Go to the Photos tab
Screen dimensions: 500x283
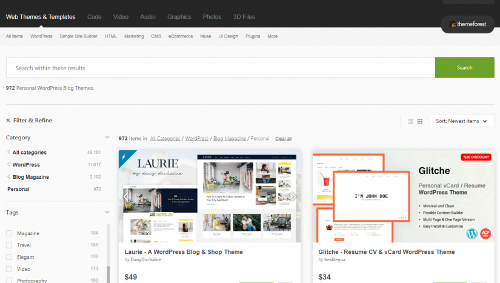point(212,17)
